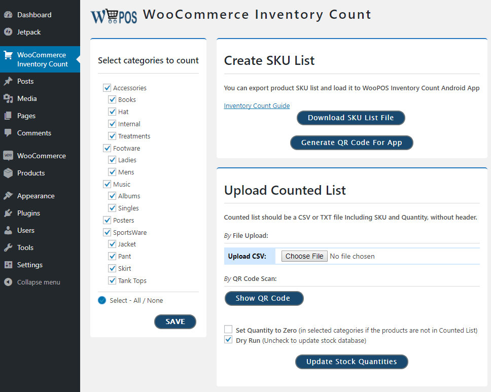The image size is (491, 392).
Task: Uncheck the Posters category
Action: (107, 220)
